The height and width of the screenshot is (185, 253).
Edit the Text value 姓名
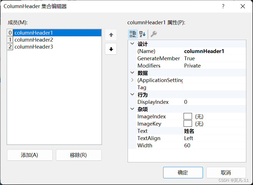point(214,131)
